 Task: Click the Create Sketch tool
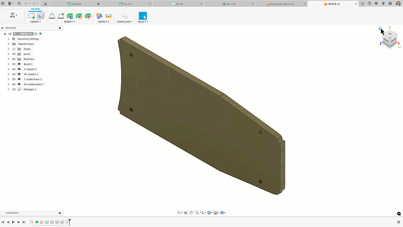point(32,16)
